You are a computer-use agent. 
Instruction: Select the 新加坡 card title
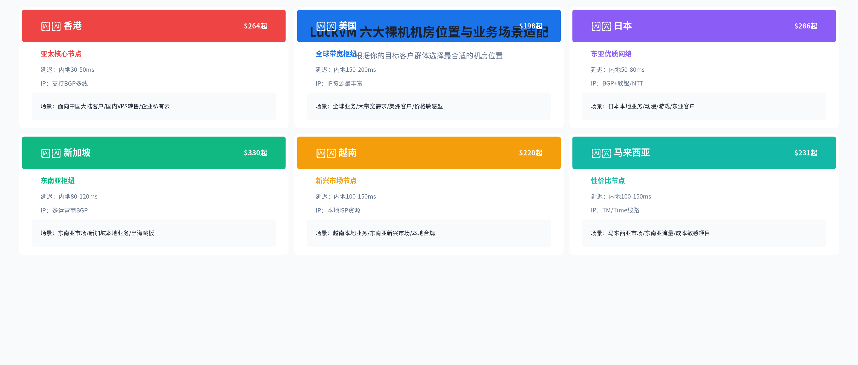[77, 153]
